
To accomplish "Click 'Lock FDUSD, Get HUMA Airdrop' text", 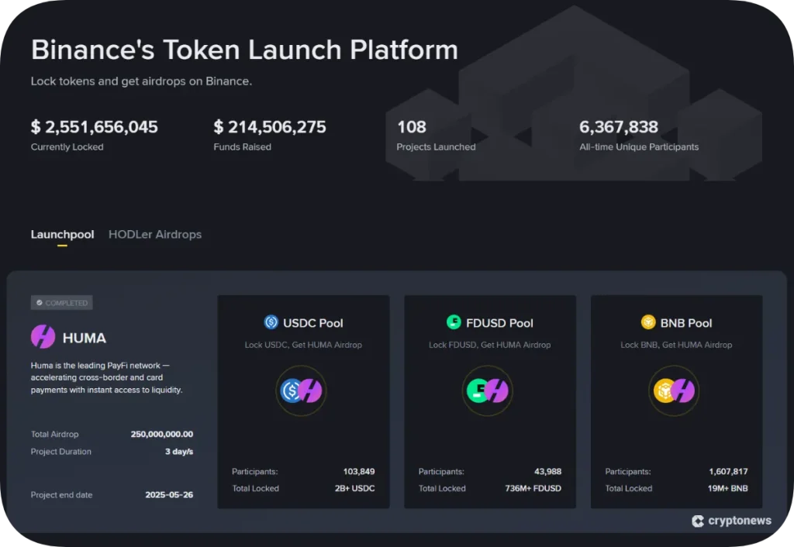I will (490, 345).
